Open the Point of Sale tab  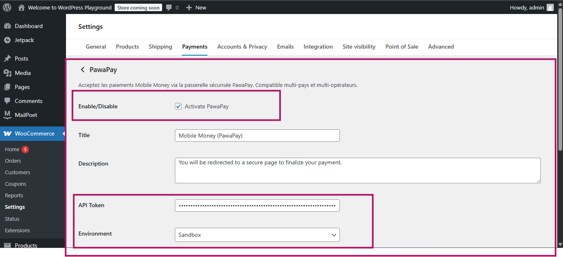402,47
